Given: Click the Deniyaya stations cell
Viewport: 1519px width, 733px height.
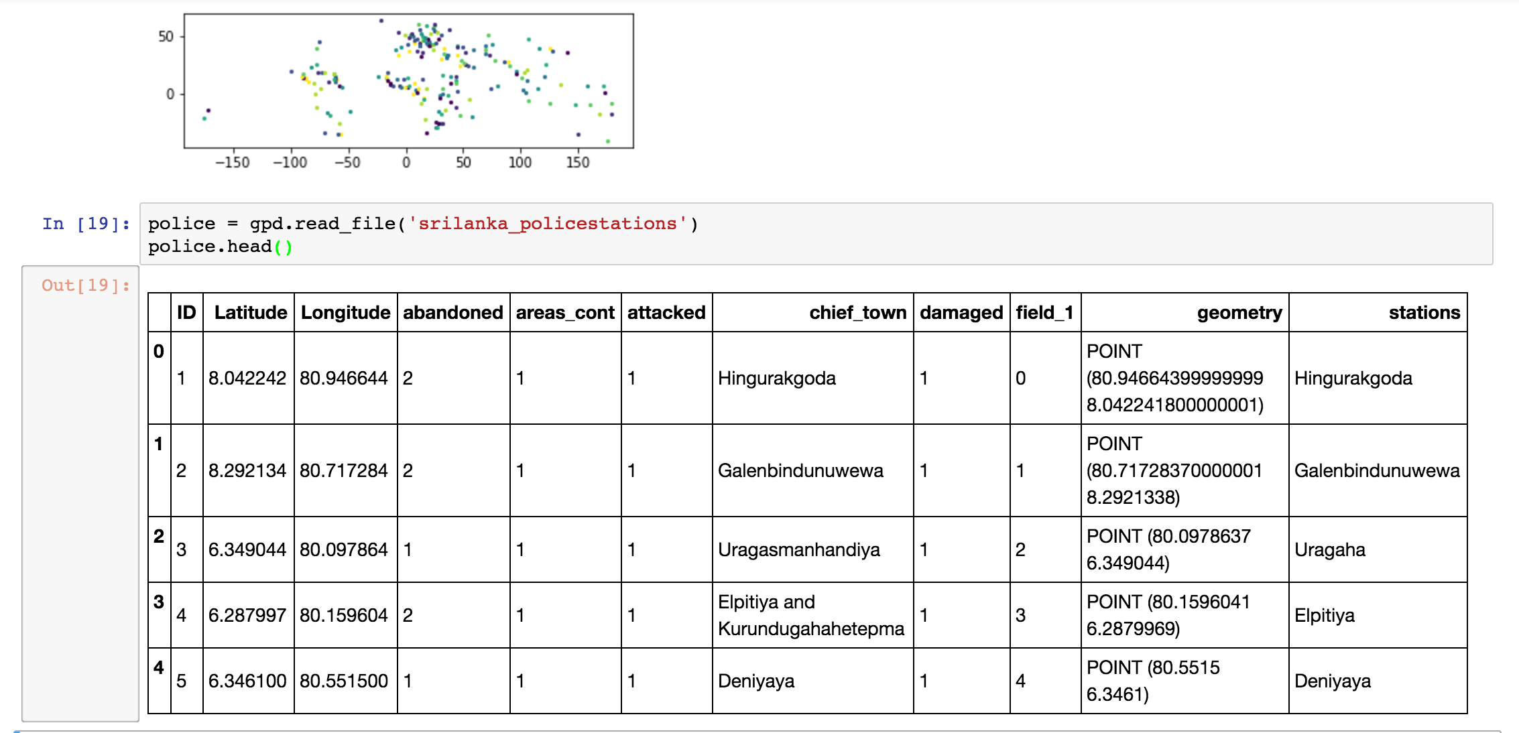Looking at the screenshot, I should coord(1332,681).
